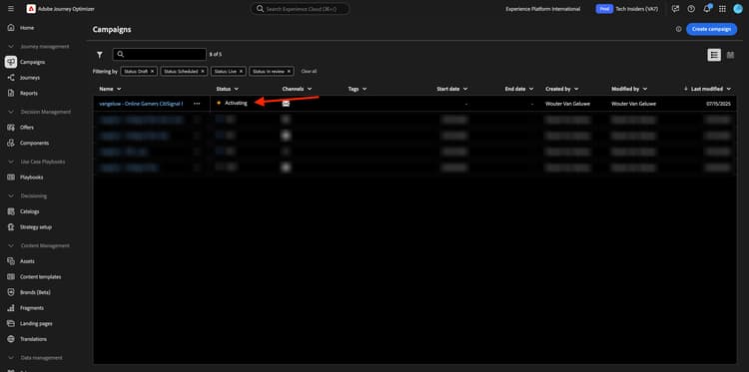Open Strategy setup in the sidebar
This screenshot has width=749, height=372.
pos(36,227)
